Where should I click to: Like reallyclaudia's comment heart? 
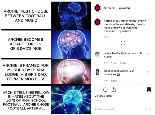148,54
